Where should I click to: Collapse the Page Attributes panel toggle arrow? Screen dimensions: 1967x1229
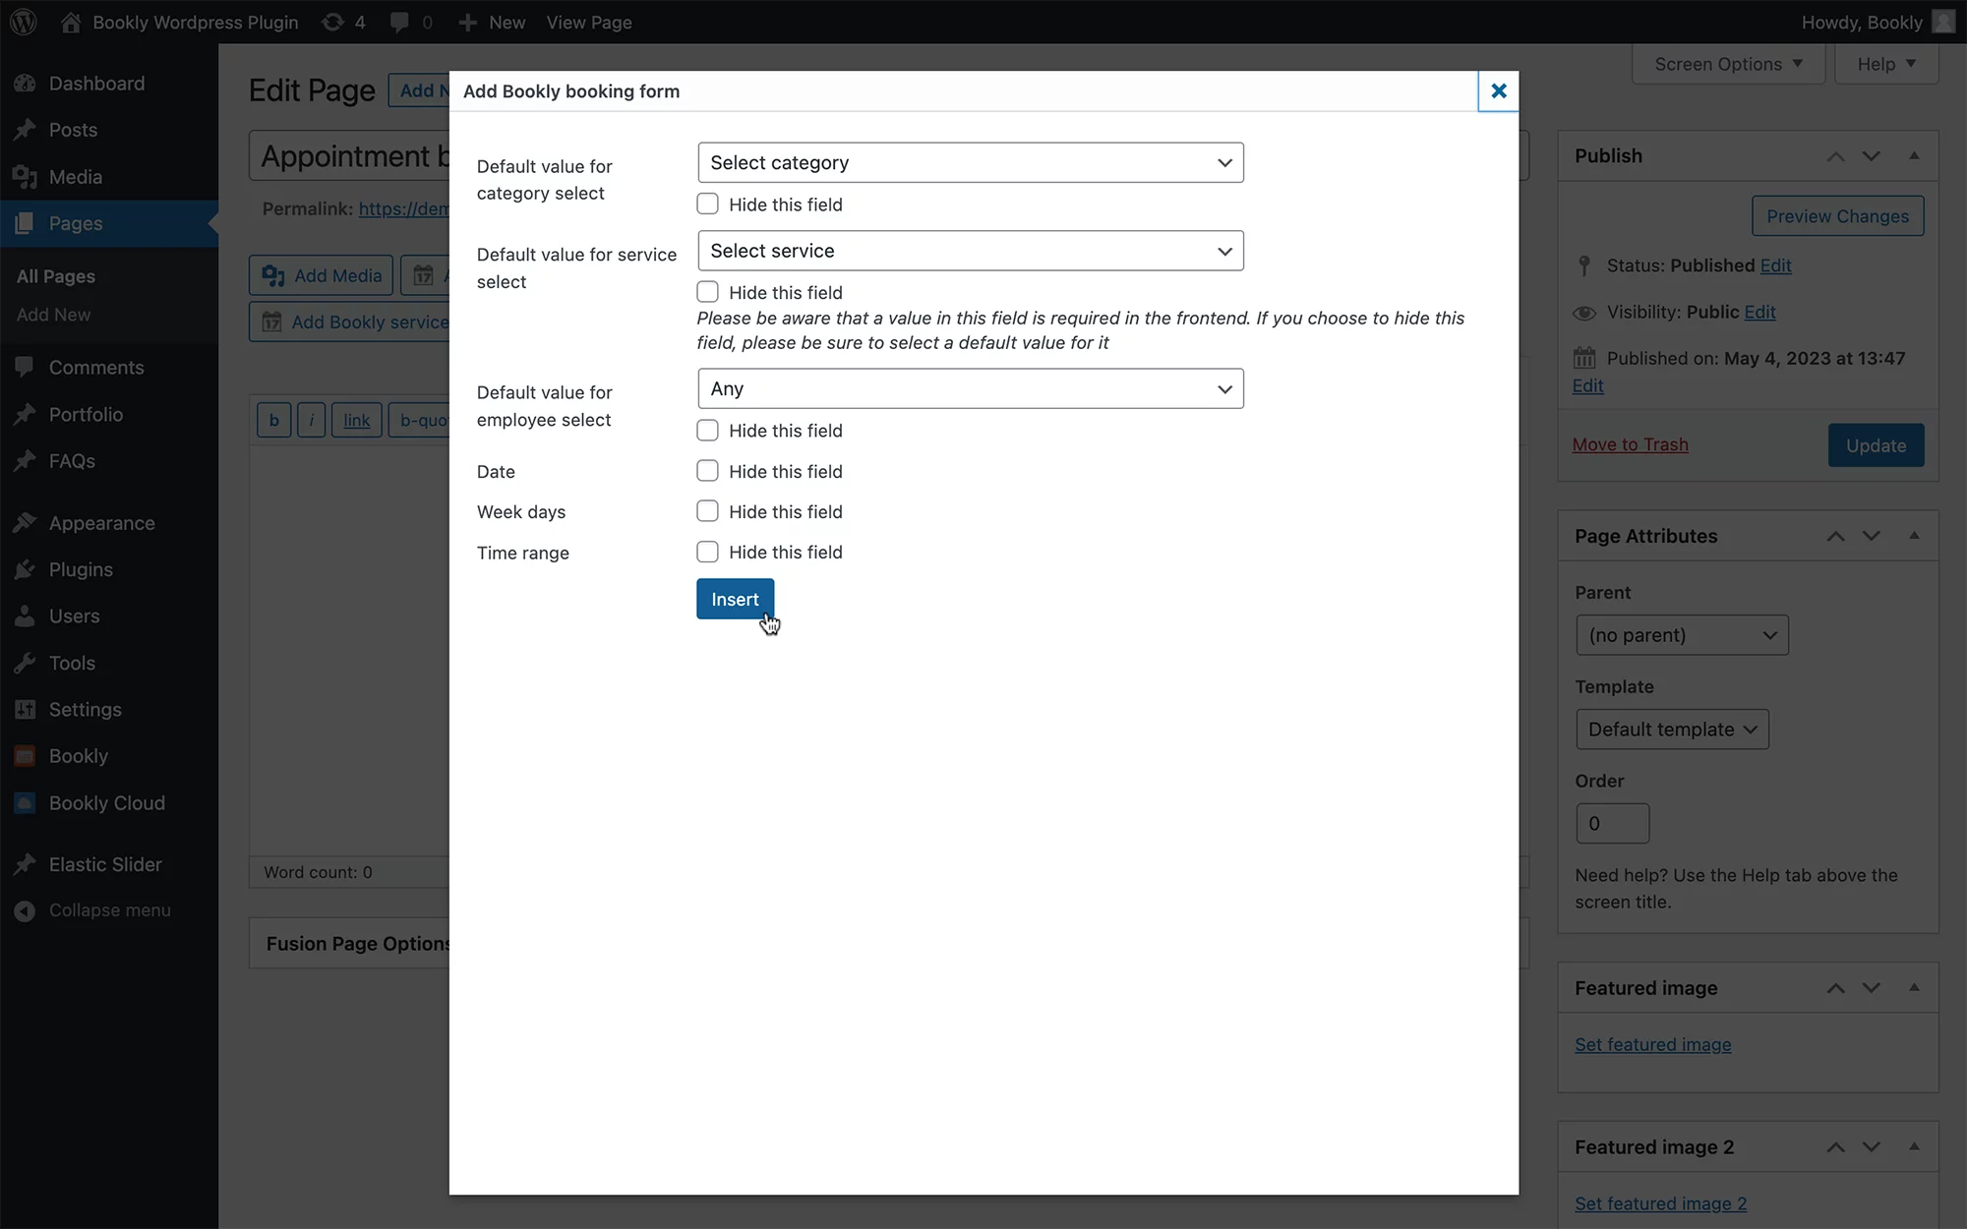point(1914,536)
